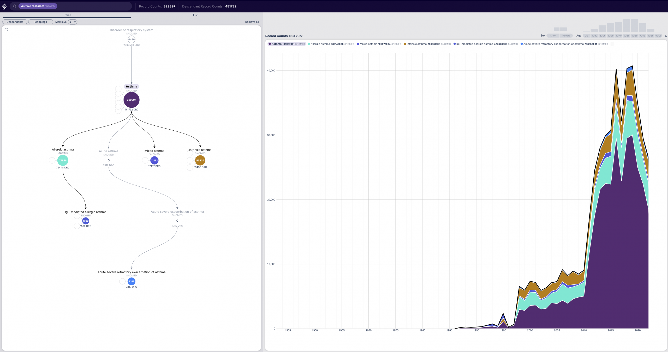Image resolution: width=668 pixels, height=352 pixels.
Task: Toggle the 50-59 age filter
Action: pyautogui.click(x=626, y=36)
